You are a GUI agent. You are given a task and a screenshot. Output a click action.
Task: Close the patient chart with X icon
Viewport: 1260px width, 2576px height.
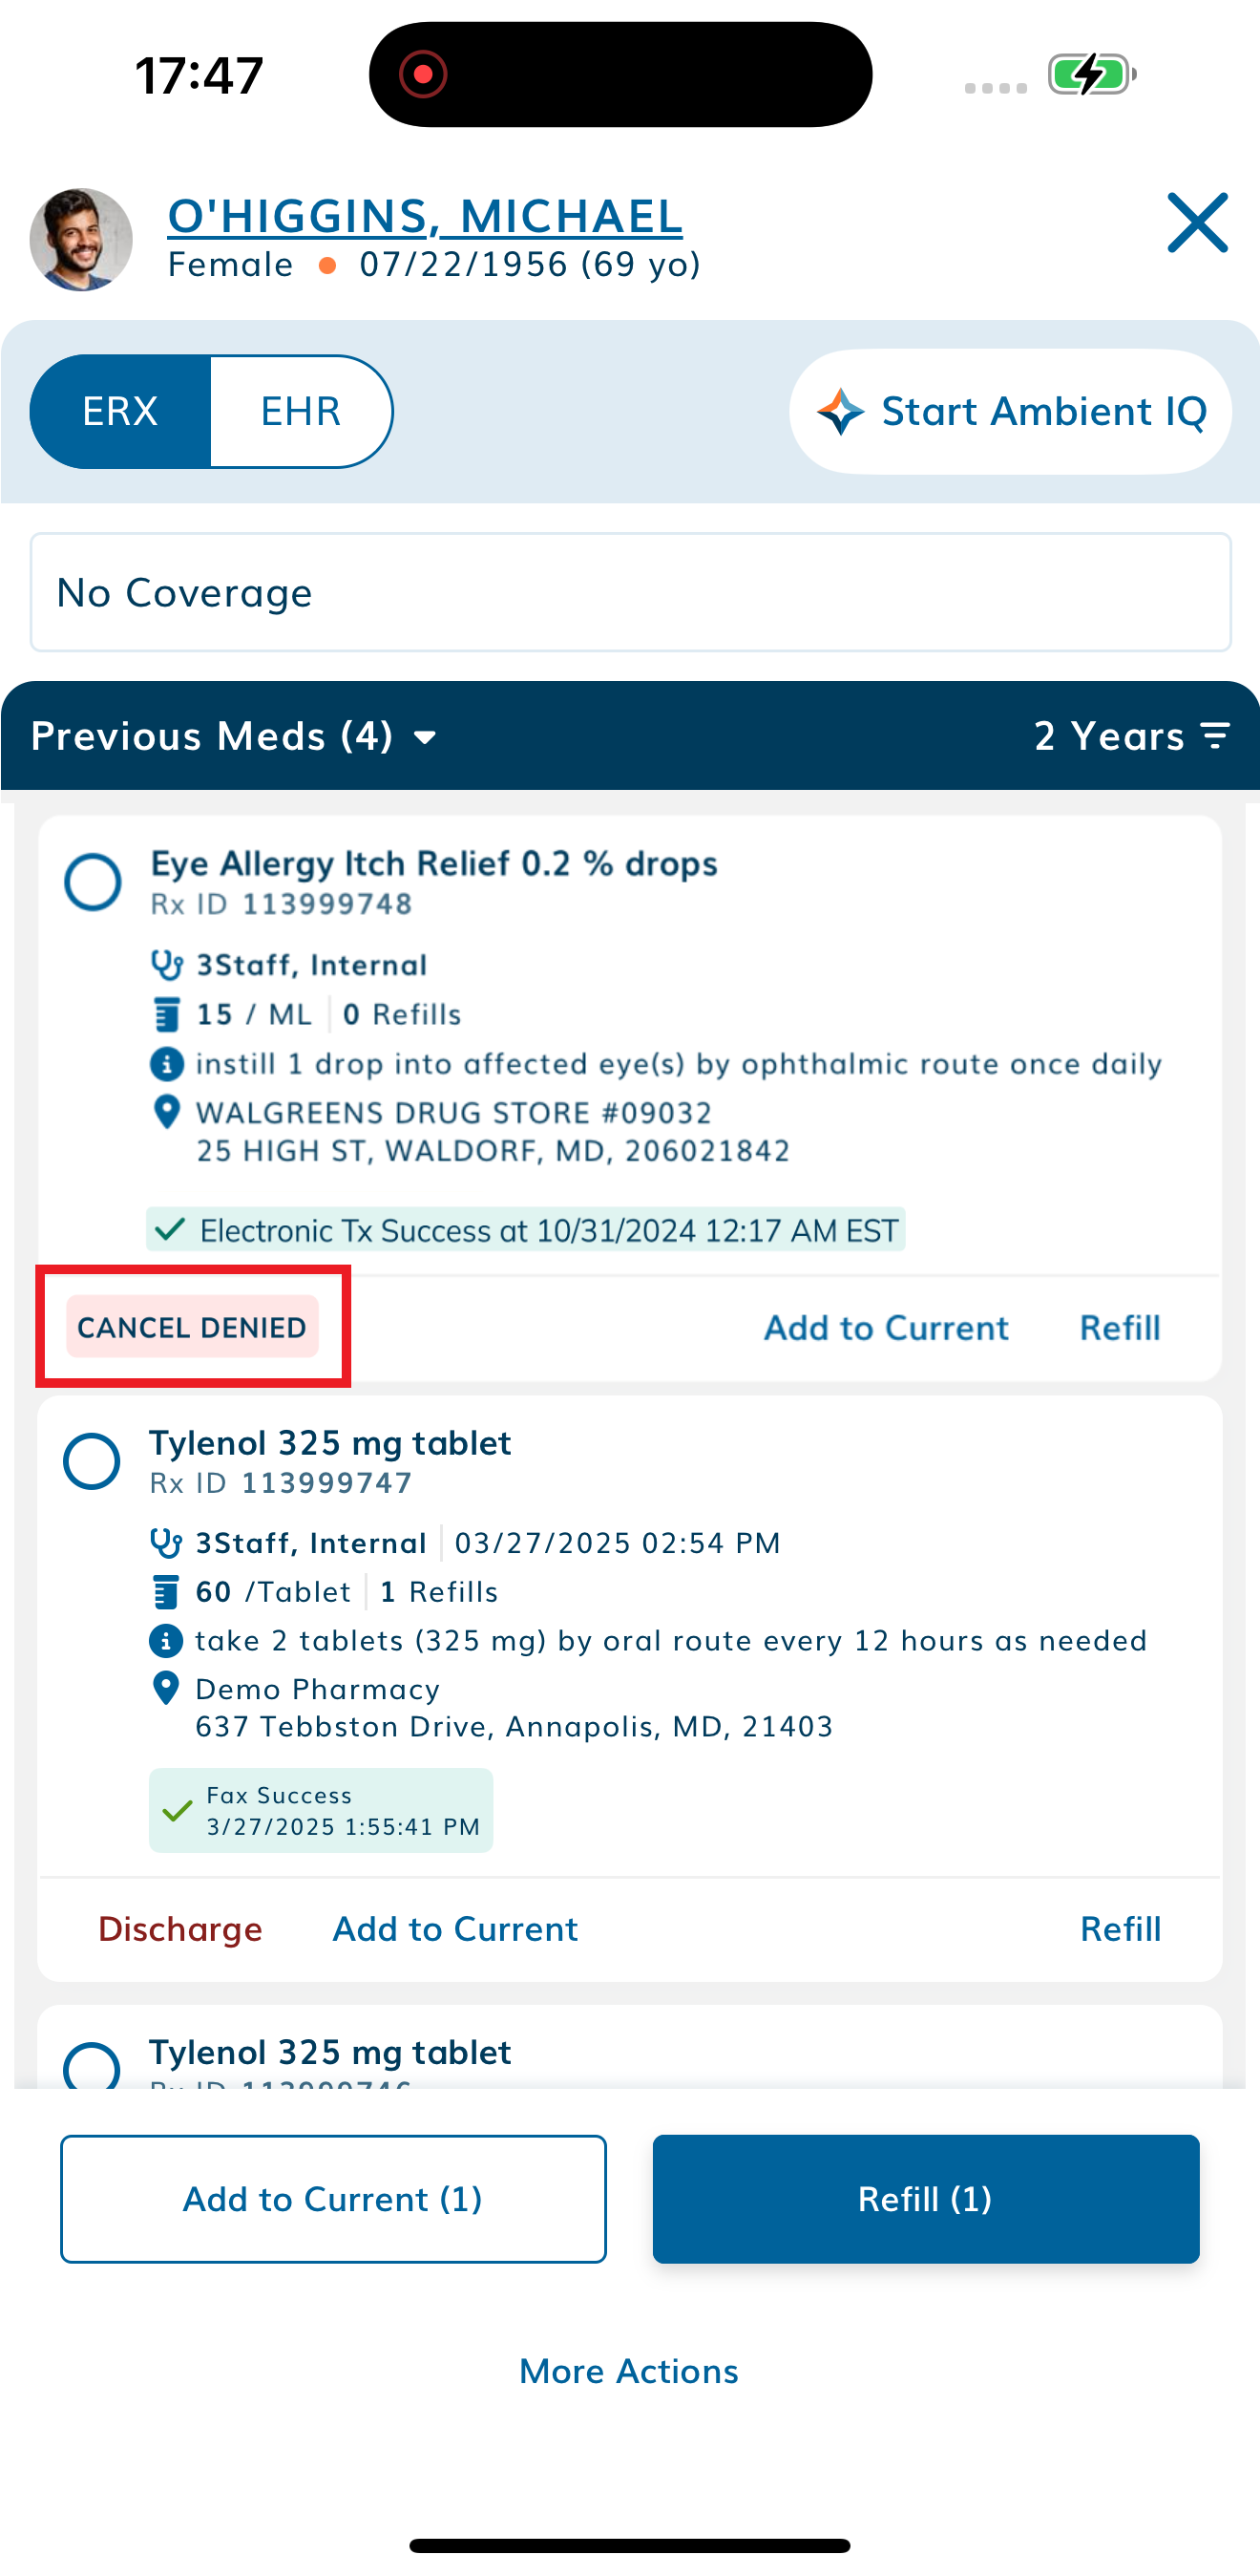[x=1196, y=223]
